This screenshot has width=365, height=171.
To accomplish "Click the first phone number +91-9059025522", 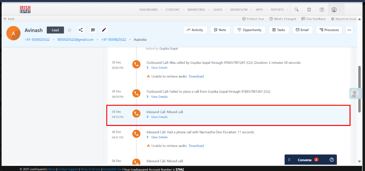I will [37, 39].
